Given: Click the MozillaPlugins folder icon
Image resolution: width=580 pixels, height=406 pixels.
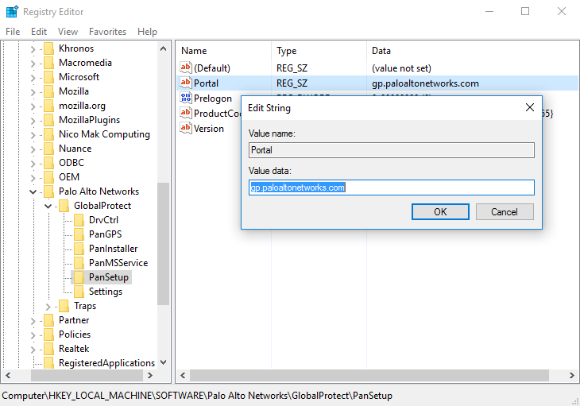Looking at the screenshot, I should tap(48, 120).
